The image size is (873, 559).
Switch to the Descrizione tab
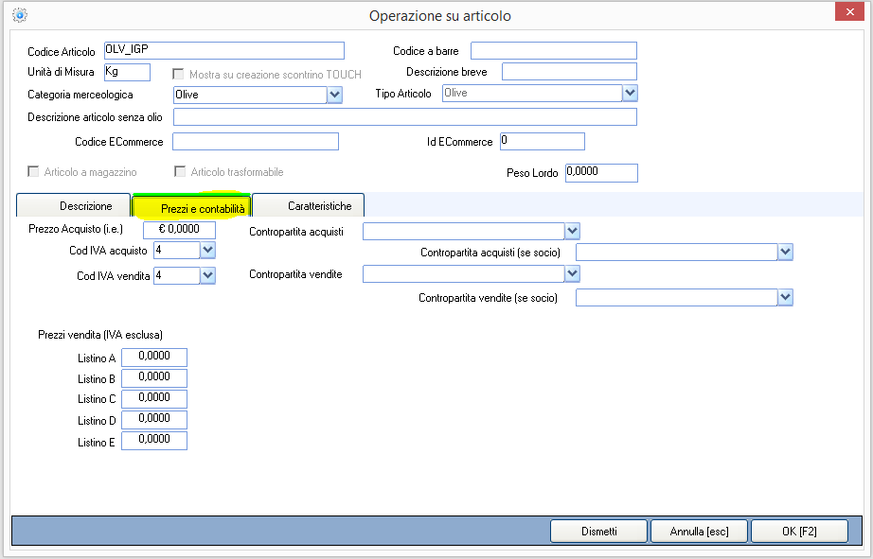point(74,205)
